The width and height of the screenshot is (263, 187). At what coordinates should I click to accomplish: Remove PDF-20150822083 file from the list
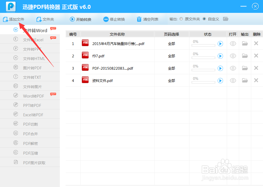click(256, 68)
